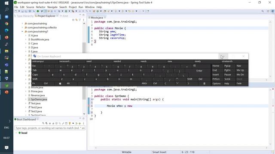Click the Windows taskbar search icon
The height and width of the screenshot is (154, 275).
coord(6,9)
